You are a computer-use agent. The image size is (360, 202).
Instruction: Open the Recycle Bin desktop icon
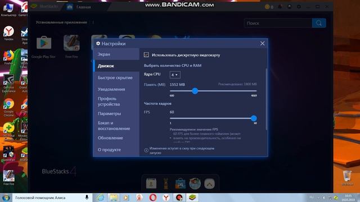coord(347,178)
